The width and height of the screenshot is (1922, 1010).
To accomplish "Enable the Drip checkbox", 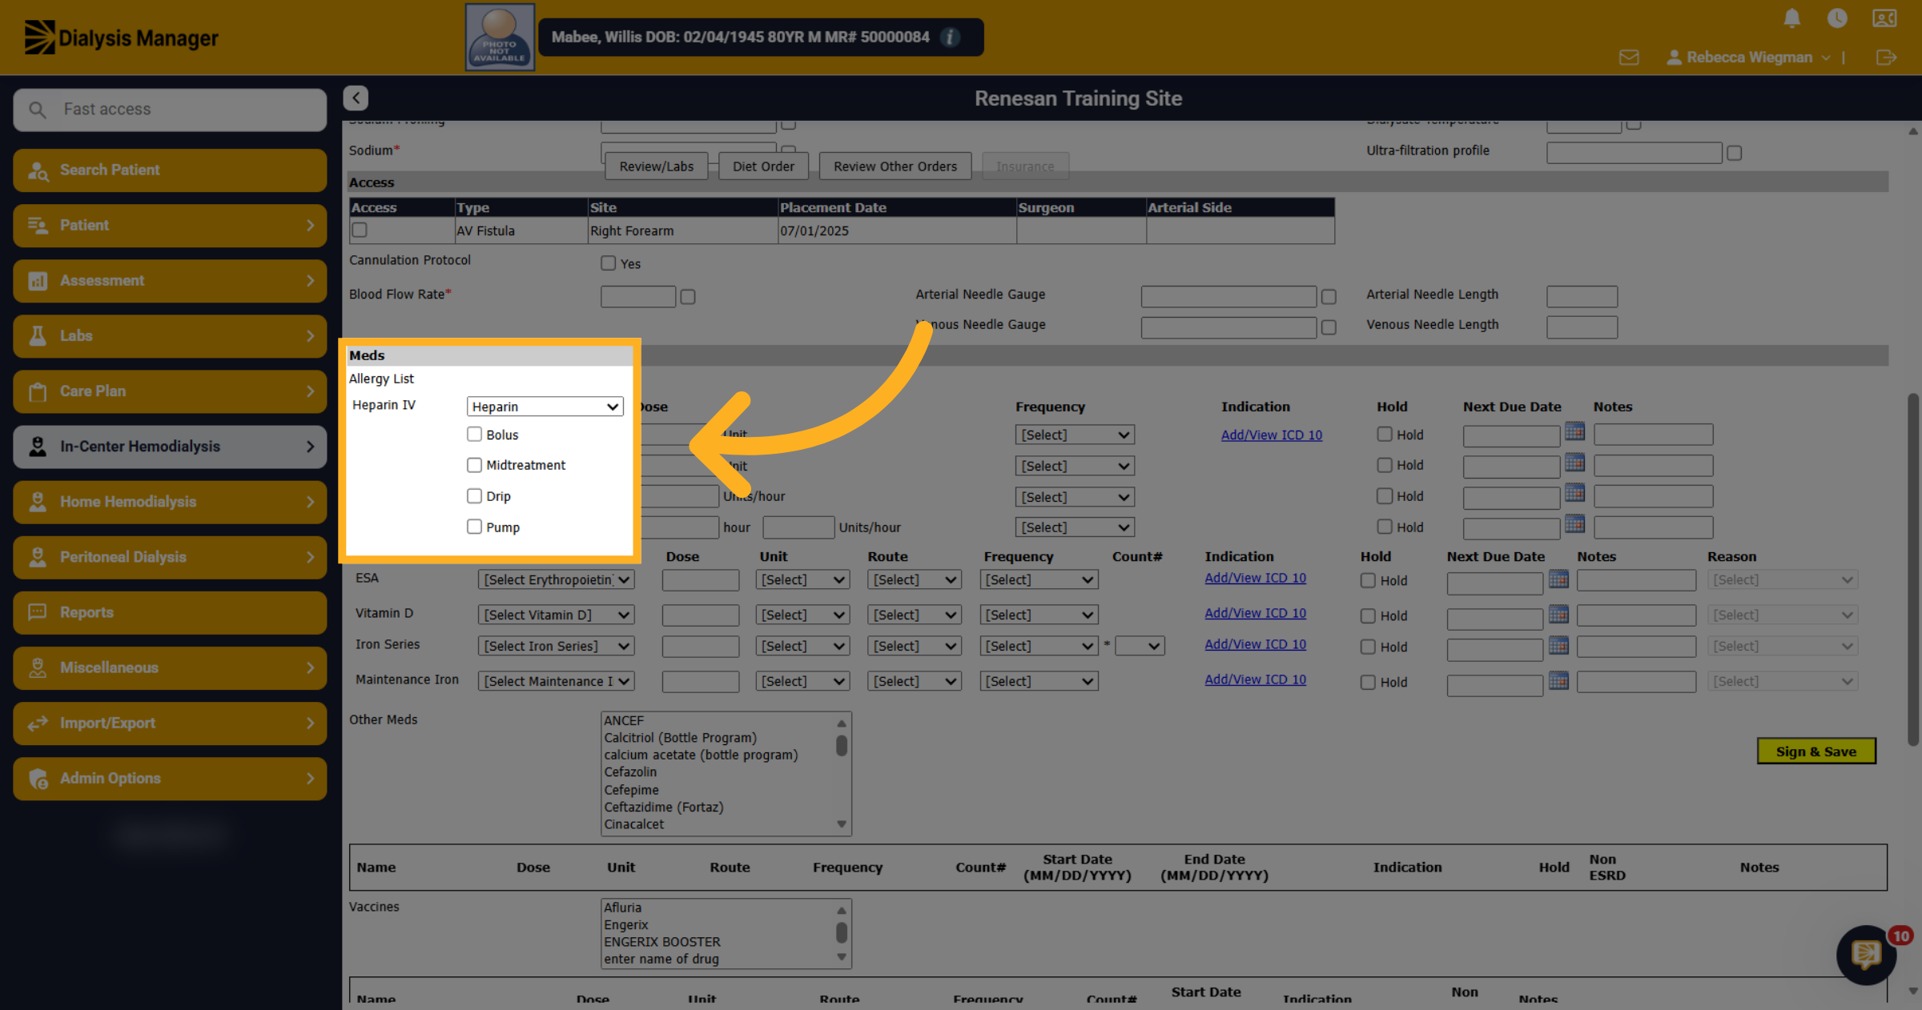I will tap(474, 495).
